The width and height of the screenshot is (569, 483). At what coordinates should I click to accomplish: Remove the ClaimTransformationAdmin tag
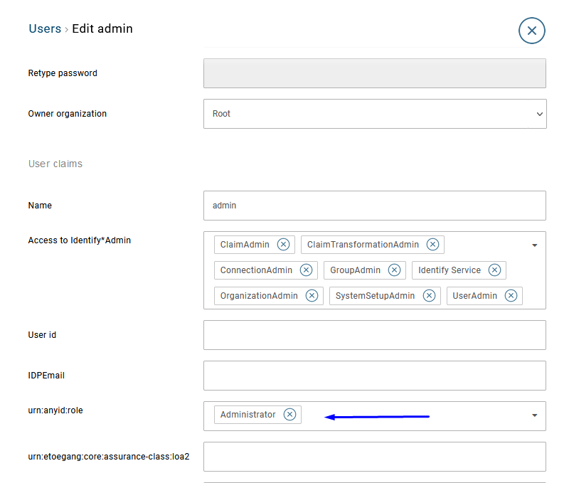pyautogui.click(x=432, y=245)
